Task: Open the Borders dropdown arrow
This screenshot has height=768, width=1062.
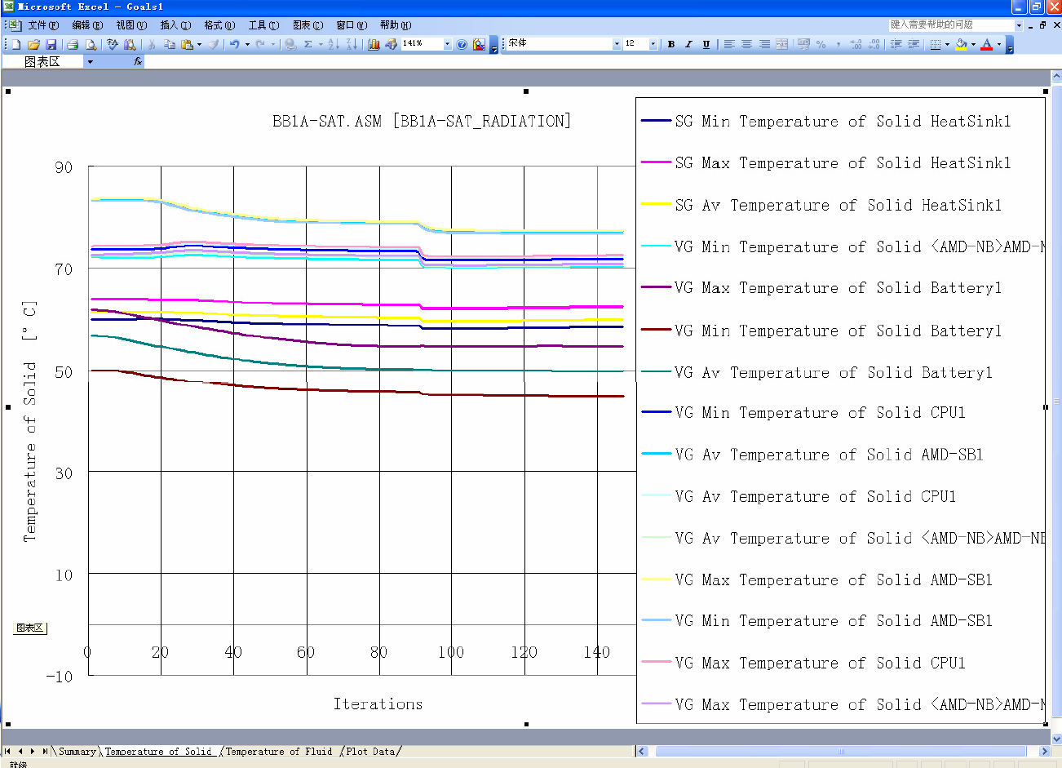Action: coord(947,44)
